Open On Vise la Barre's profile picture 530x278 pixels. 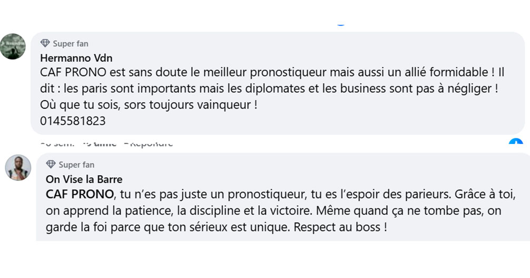tap(18, 168)
